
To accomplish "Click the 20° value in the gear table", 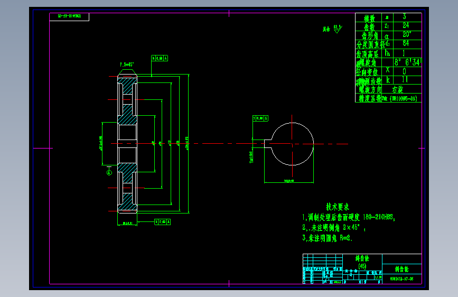I will [407, 34].
